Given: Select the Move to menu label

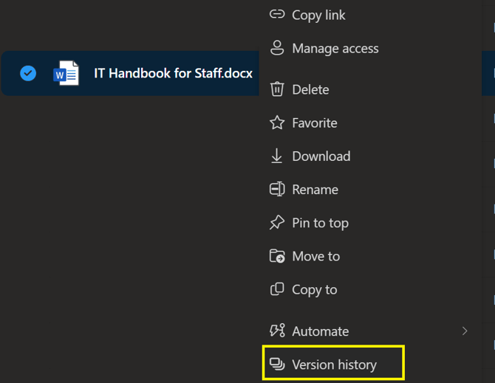Looking at the screenshot, I should 316,256.
